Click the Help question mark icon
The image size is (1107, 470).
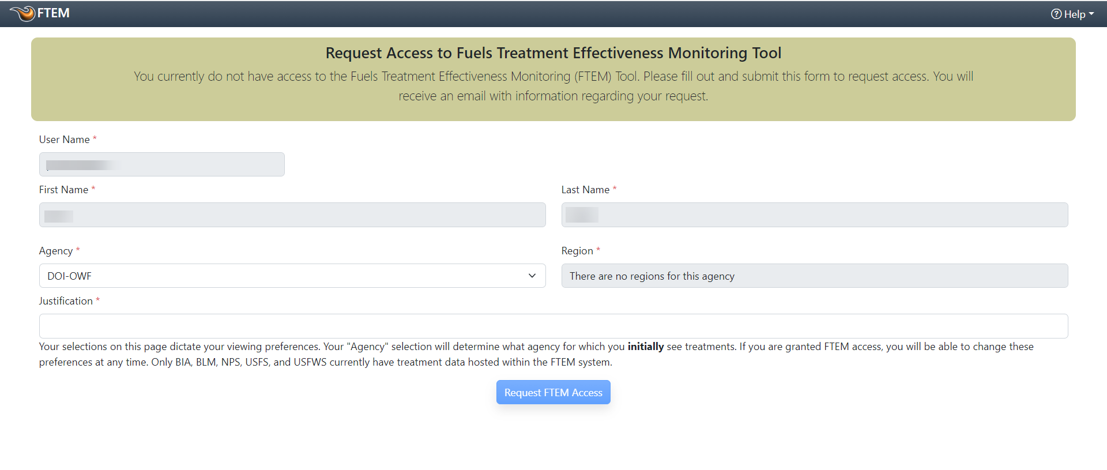(x=1056, y=14)
